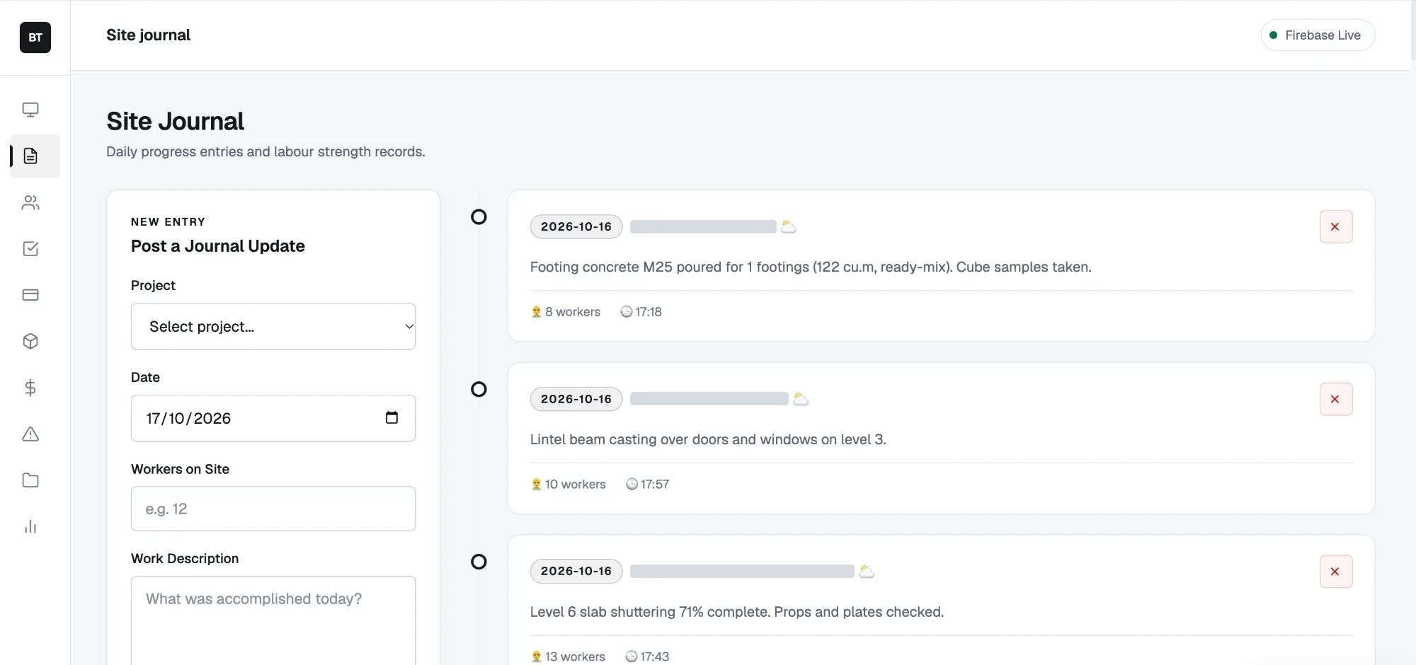Click the date badge on slab shuttering entry
Image resolution: width=1416 pixels, height=665 pixels.
coord(576,571)
